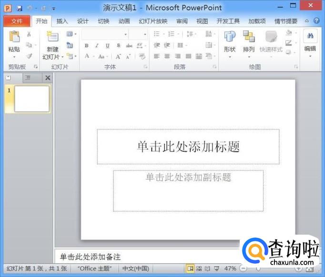Screen dimensions: 325x277
Task: Open the font name combo box
Action: coord(105,34)
